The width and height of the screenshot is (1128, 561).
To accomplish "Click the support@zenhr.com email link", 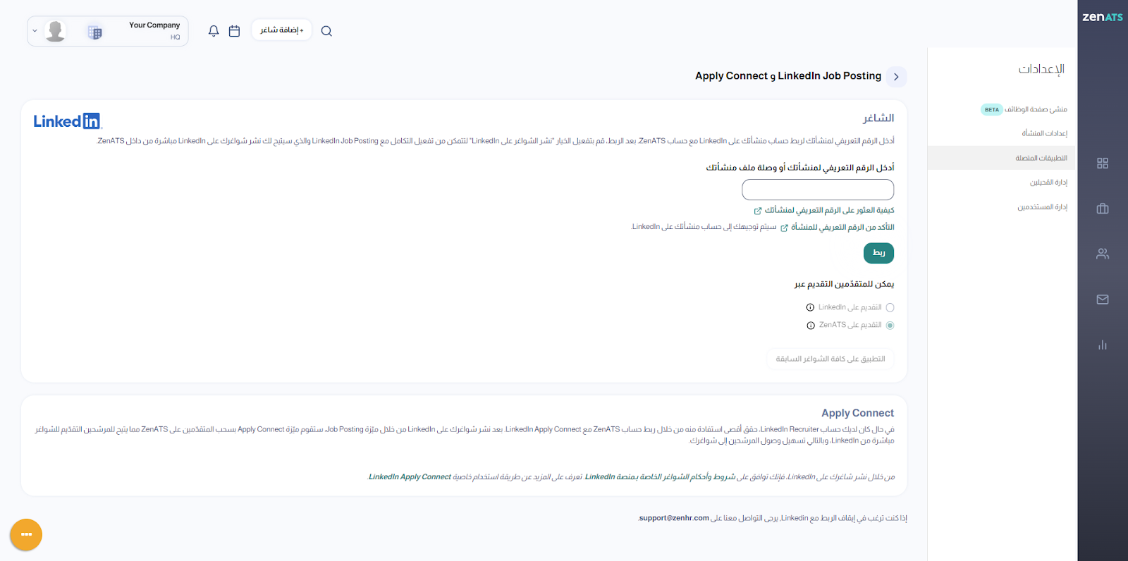I will click(x=674, y=518).
